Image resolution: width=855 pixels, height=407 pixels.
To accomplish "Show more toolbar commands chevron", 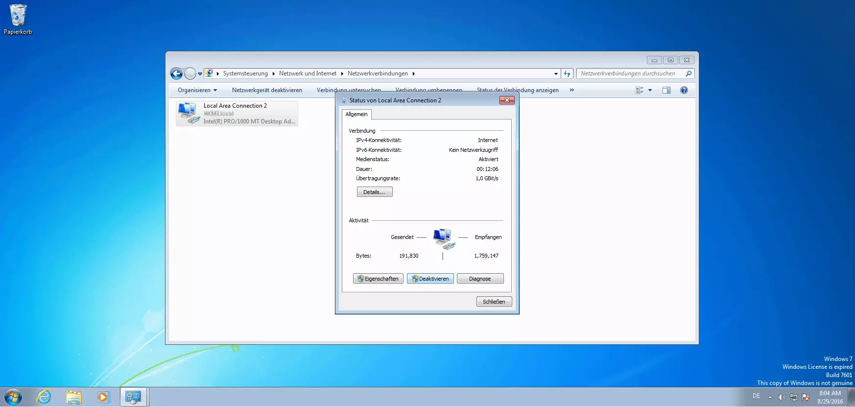I will (x=571, y=90).
